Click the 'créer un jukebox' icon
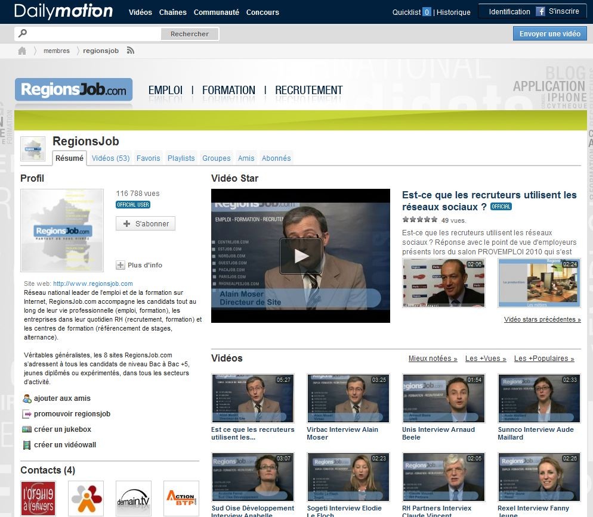 point(27,429)
